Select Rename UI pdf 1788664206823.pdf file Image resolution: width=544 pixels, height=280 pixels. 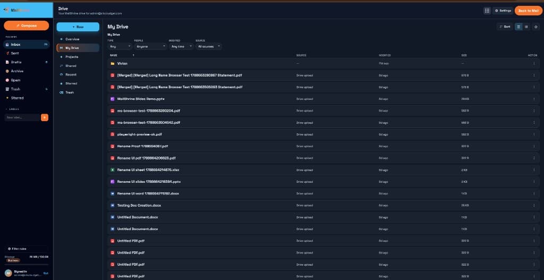147,158
